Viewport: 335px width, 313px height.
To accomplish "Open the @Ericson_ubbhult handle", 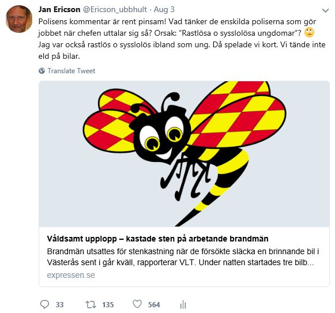I will 115,9.
